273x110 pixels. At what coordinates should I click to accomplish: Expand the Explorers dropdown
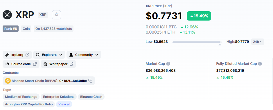click(x=49, y=55)
